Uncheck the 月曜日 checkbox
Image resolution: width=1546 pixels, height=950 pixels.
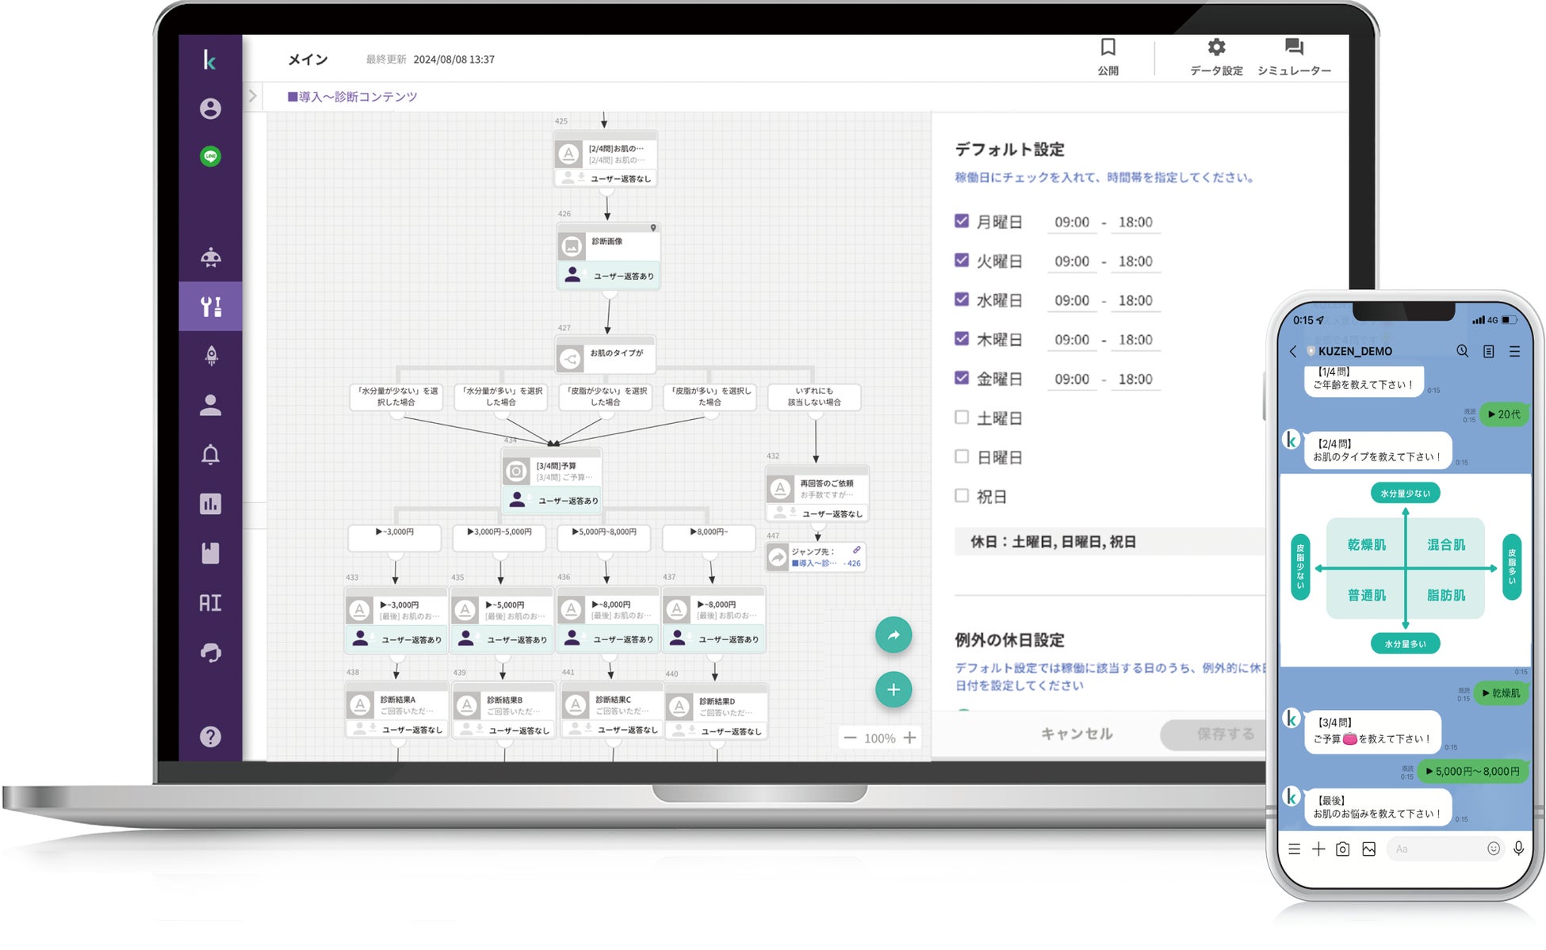(962, 221)
